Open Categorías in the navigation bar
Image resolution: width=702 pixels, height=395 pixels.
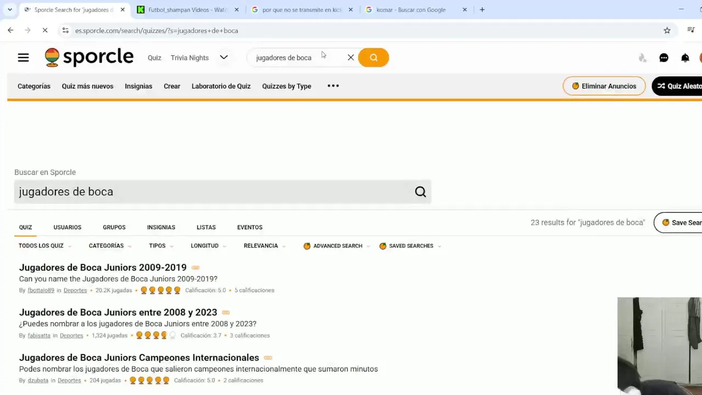(34, 86)
